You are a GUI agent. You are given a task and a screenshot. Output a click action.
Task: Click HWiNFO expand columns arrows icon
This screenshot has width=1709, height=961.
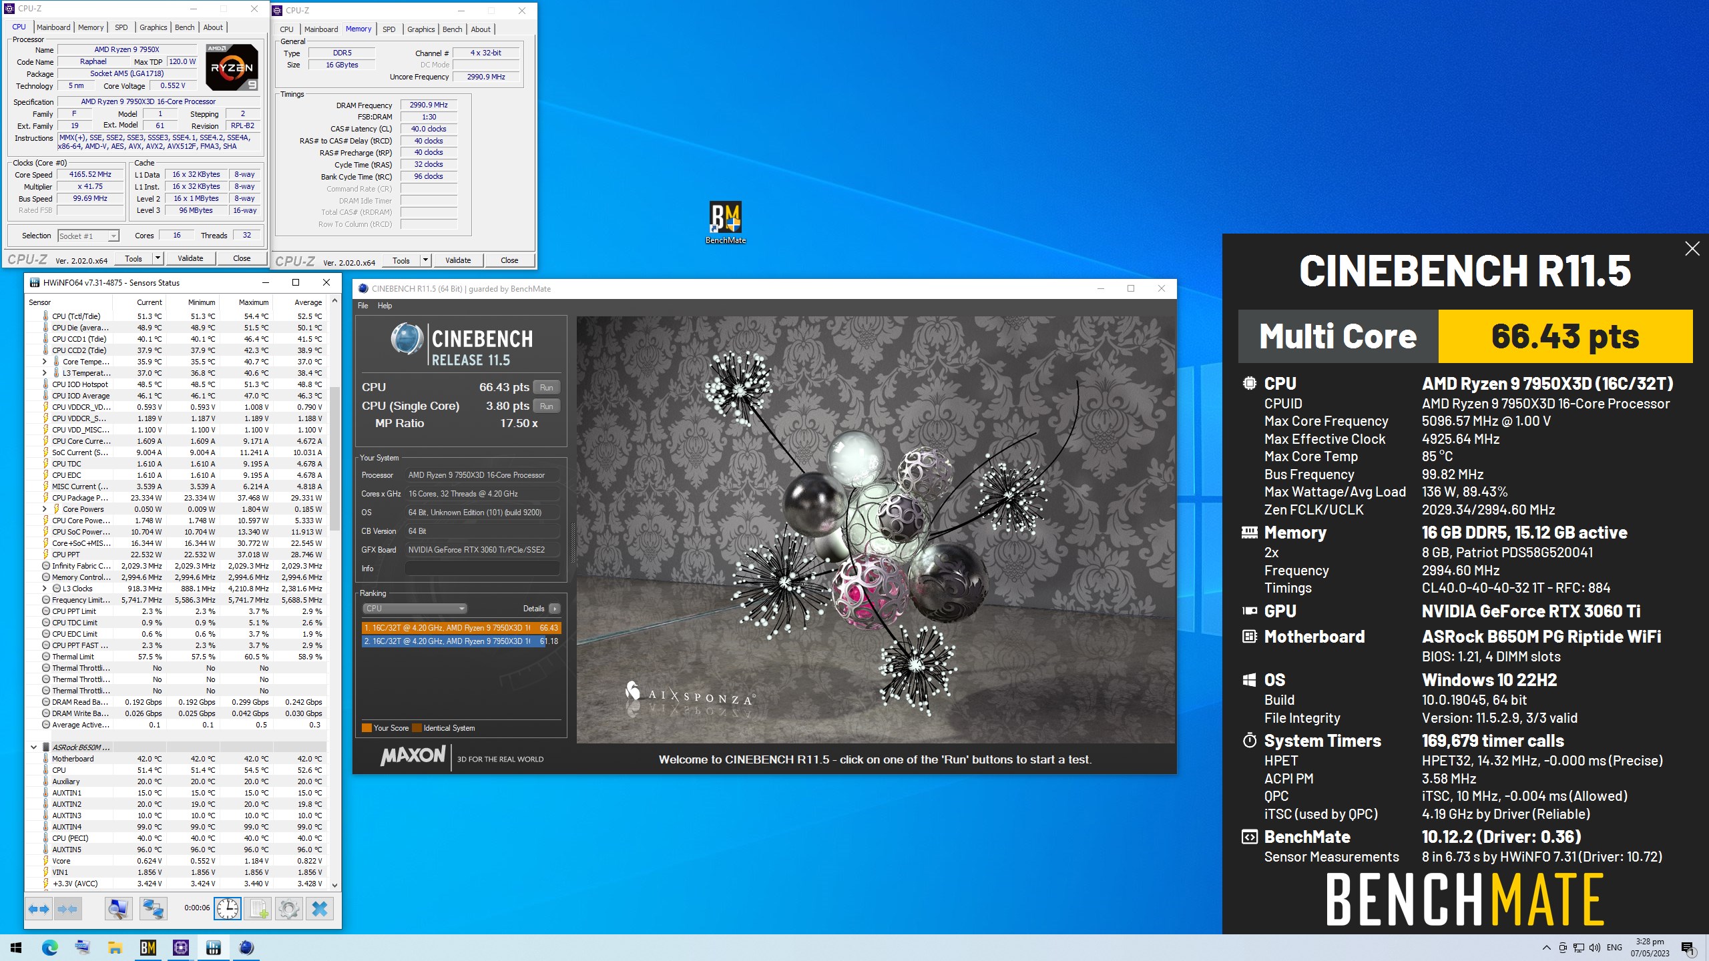(x=39, y=909)
